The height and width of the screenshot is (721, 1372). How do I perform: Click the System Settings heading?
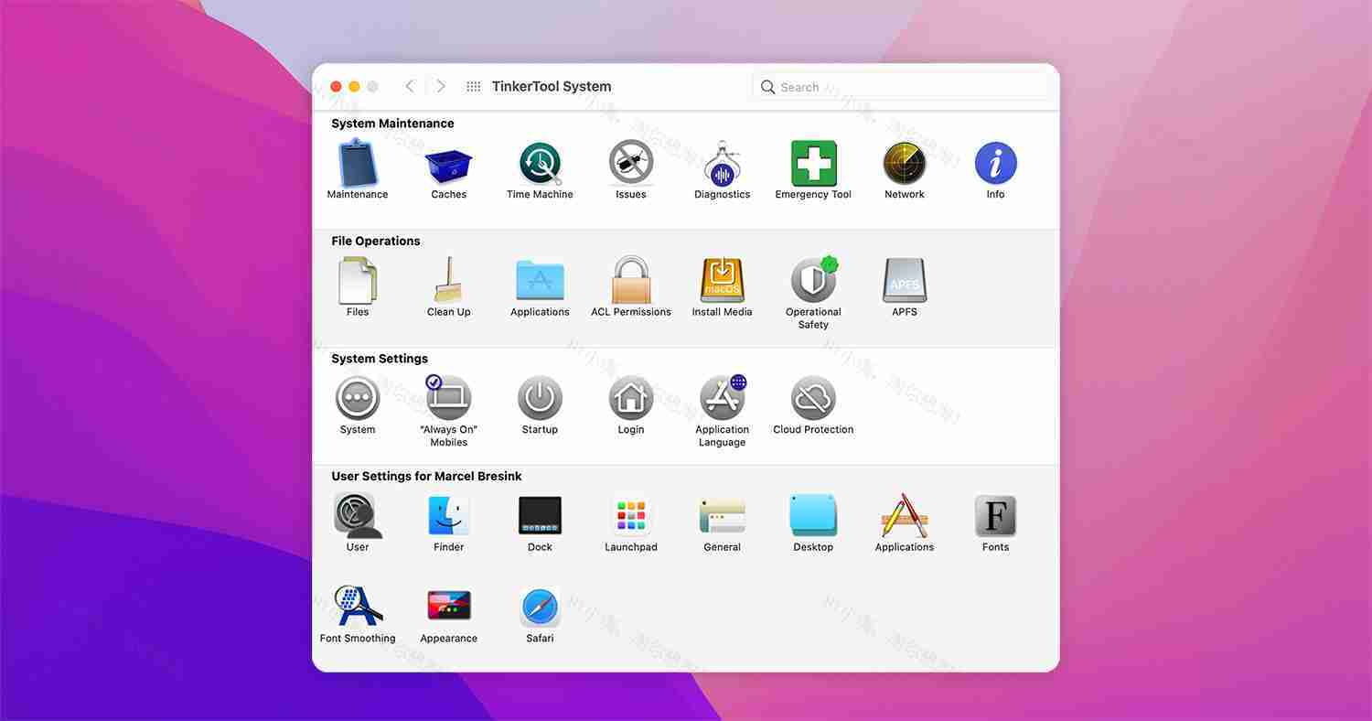(380, 359)
